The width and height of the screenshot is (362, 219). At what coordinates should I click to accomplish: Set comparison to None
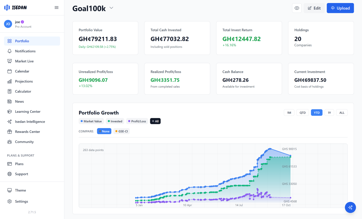[104, 131]
